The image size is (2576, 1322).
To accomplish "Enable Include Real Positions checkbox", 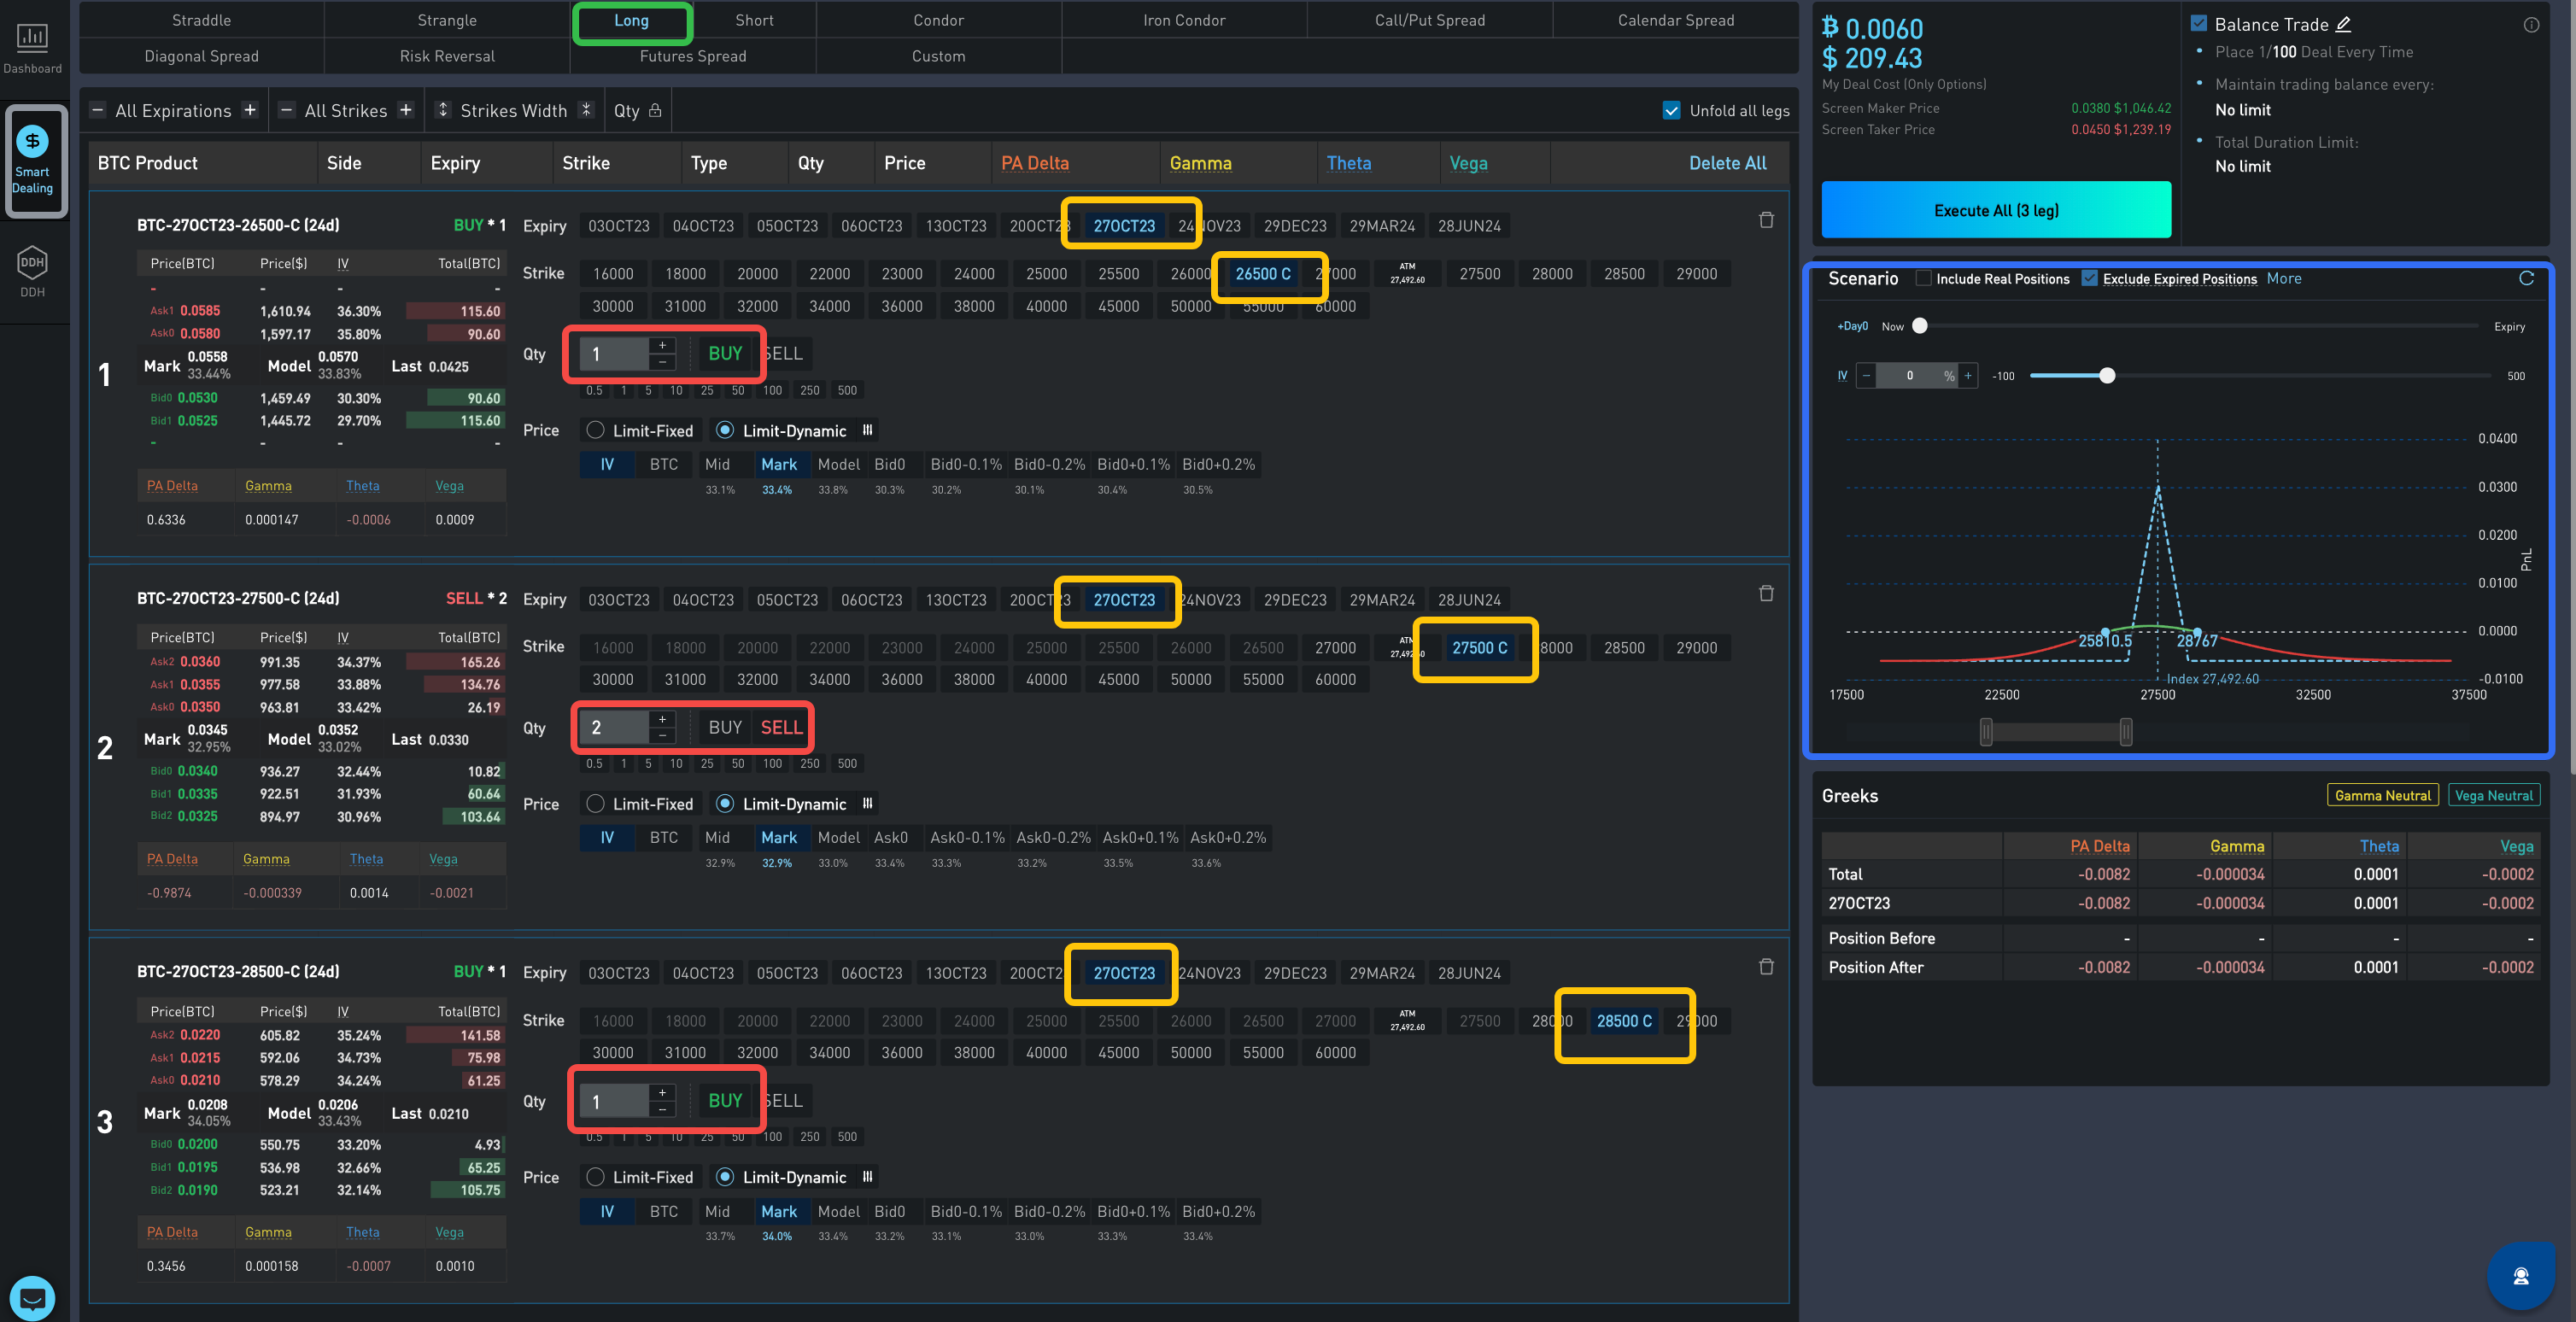I will [x=1923, y=279].
